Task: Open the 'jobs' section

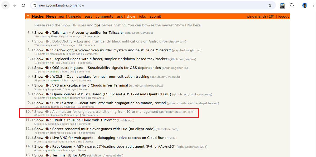Action: tap(142, 16)
